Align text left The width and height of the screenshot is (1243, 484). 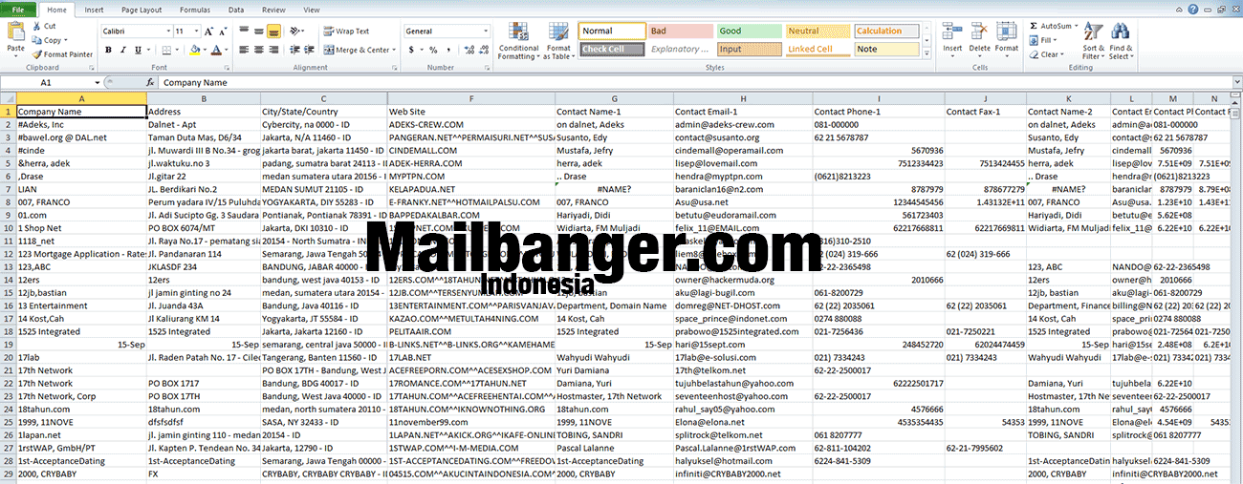coord(245,50)
